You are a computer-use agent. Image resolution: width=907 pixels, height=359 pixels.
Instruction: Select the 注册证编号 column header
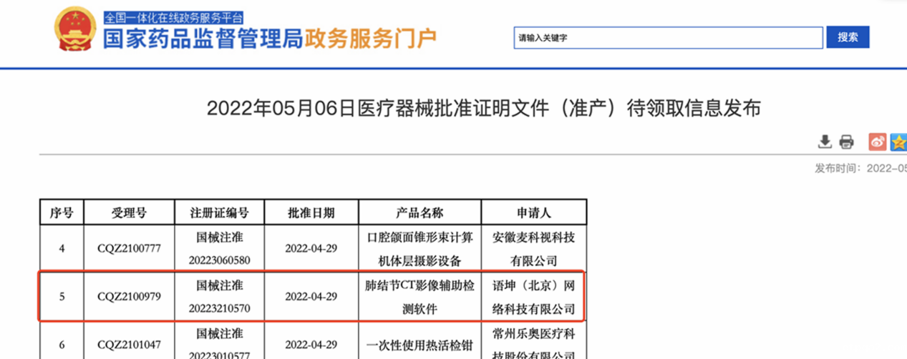click(219, 212)
